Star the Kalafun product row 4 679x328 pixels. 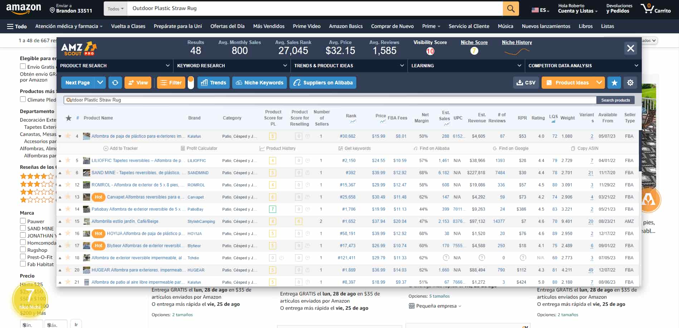click(x=68, y=136)
